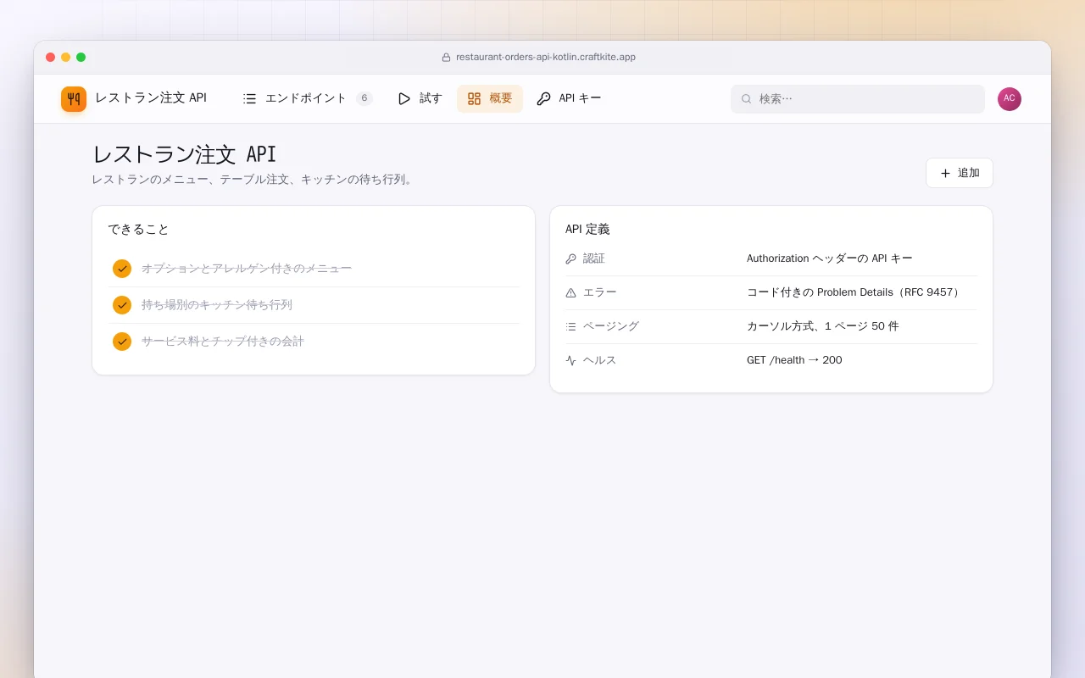
Task: Click subtitle レストランのメニュー、テーブル注文、キッチンの待ち行列。
Action: (254, 180)
